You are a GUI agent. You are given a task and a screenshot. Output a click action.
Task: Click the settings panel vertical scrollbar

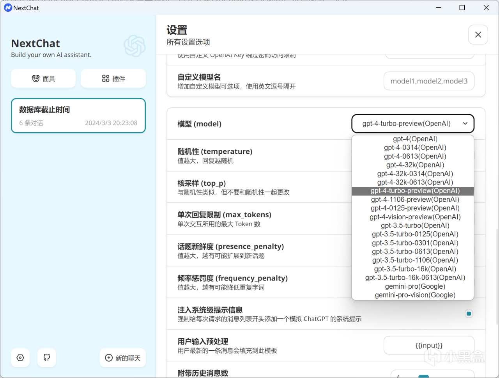coord(497,277)
